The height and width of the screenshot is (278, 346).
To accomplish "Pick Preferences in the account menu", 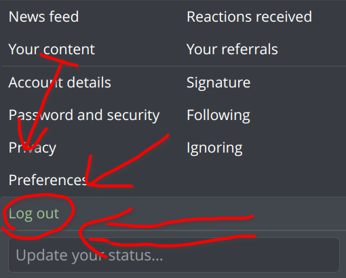I will pos(48,180).
